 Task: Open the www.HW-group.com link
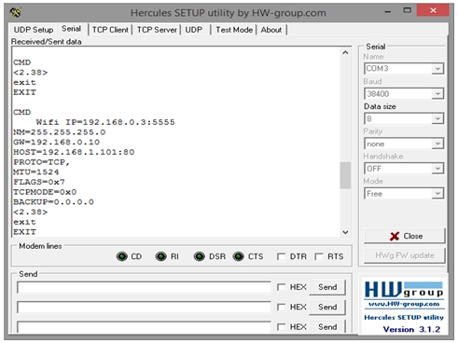(x=404, y=304)
